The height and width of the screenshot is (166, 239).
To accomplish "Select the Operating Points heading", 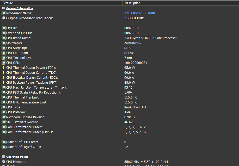I will [x=17, y=157].
